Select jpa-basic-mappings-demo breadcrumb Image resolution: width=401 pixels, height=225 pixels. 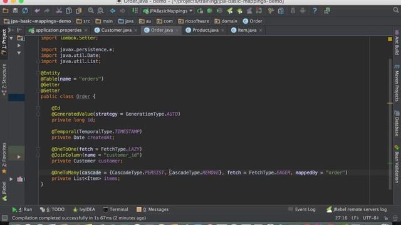pyautogui.click(x=38, y=21)
